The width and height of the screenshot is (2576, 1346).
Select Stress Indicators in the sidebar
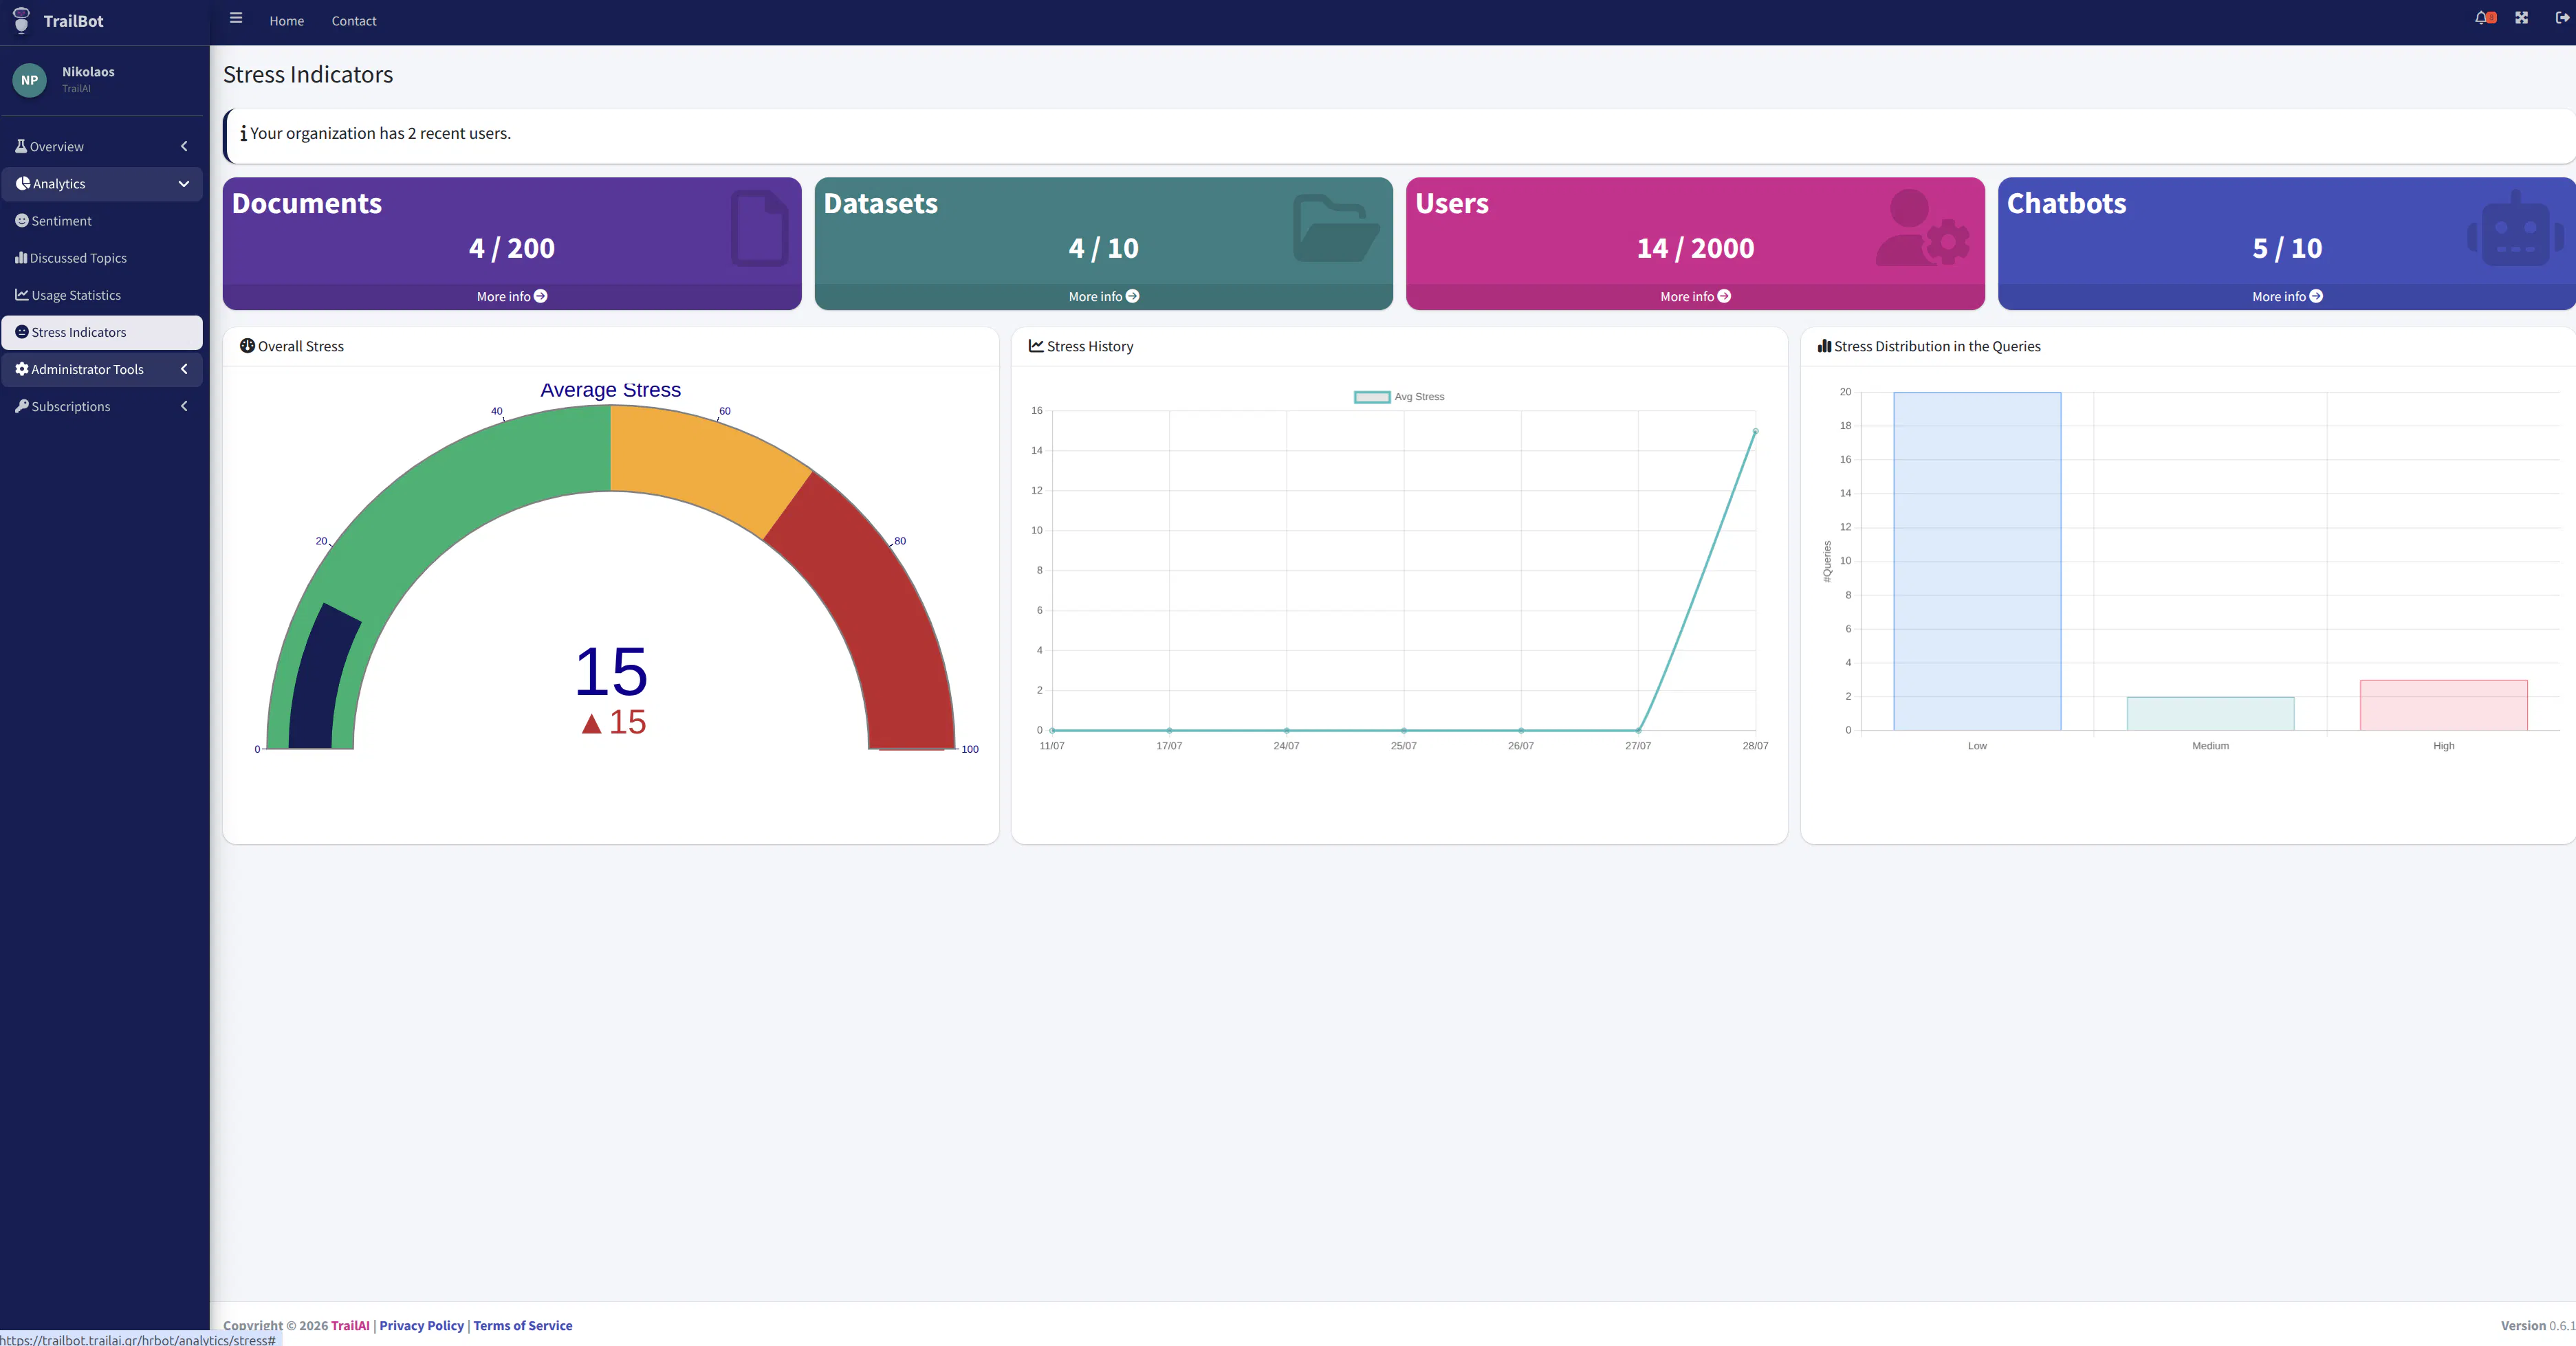click(x=102, y=332)
